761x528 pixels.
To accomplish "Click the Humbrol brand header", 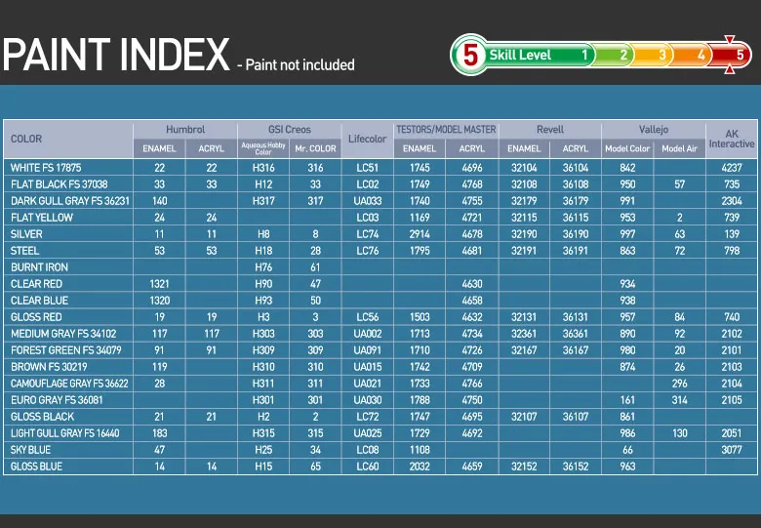I will (185, 130).
